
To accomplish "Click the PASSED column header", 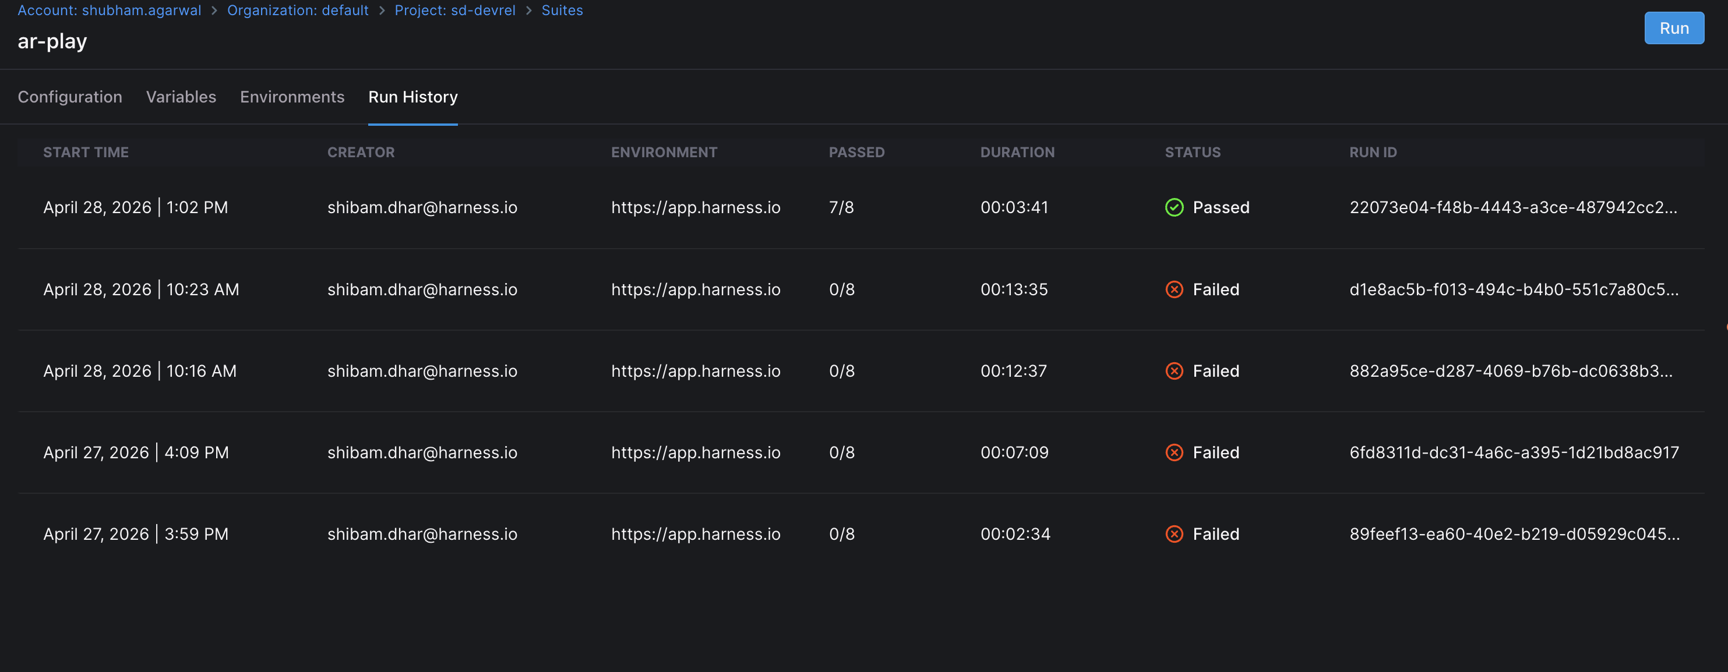I will pyautogui.click(x=856, y=152).
